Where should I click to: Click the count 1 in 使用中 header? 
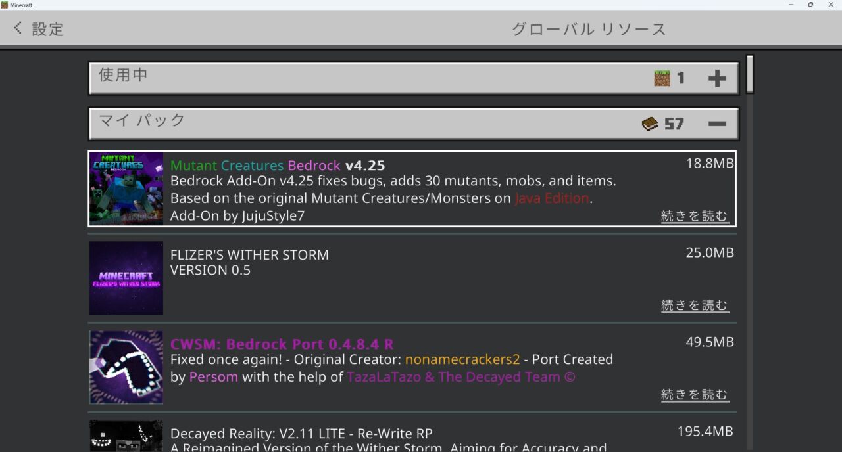(x=681, y=78)
